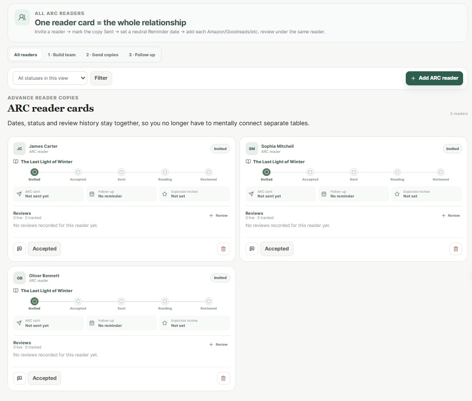Screen dimensions: 472x401
Task: Click the ADVANCE READER COPIES section label
Action: click(x=43, y=98)
